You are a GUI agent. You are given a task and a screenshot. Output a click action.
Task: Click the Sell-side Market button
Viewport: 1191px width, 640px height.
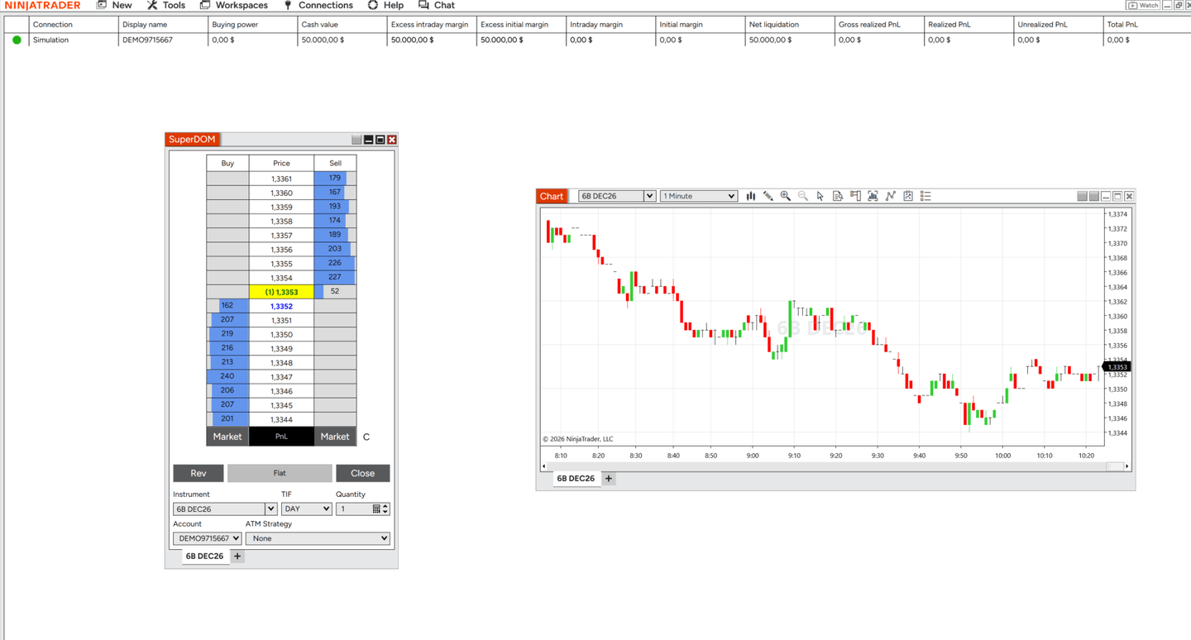[335, 437]
